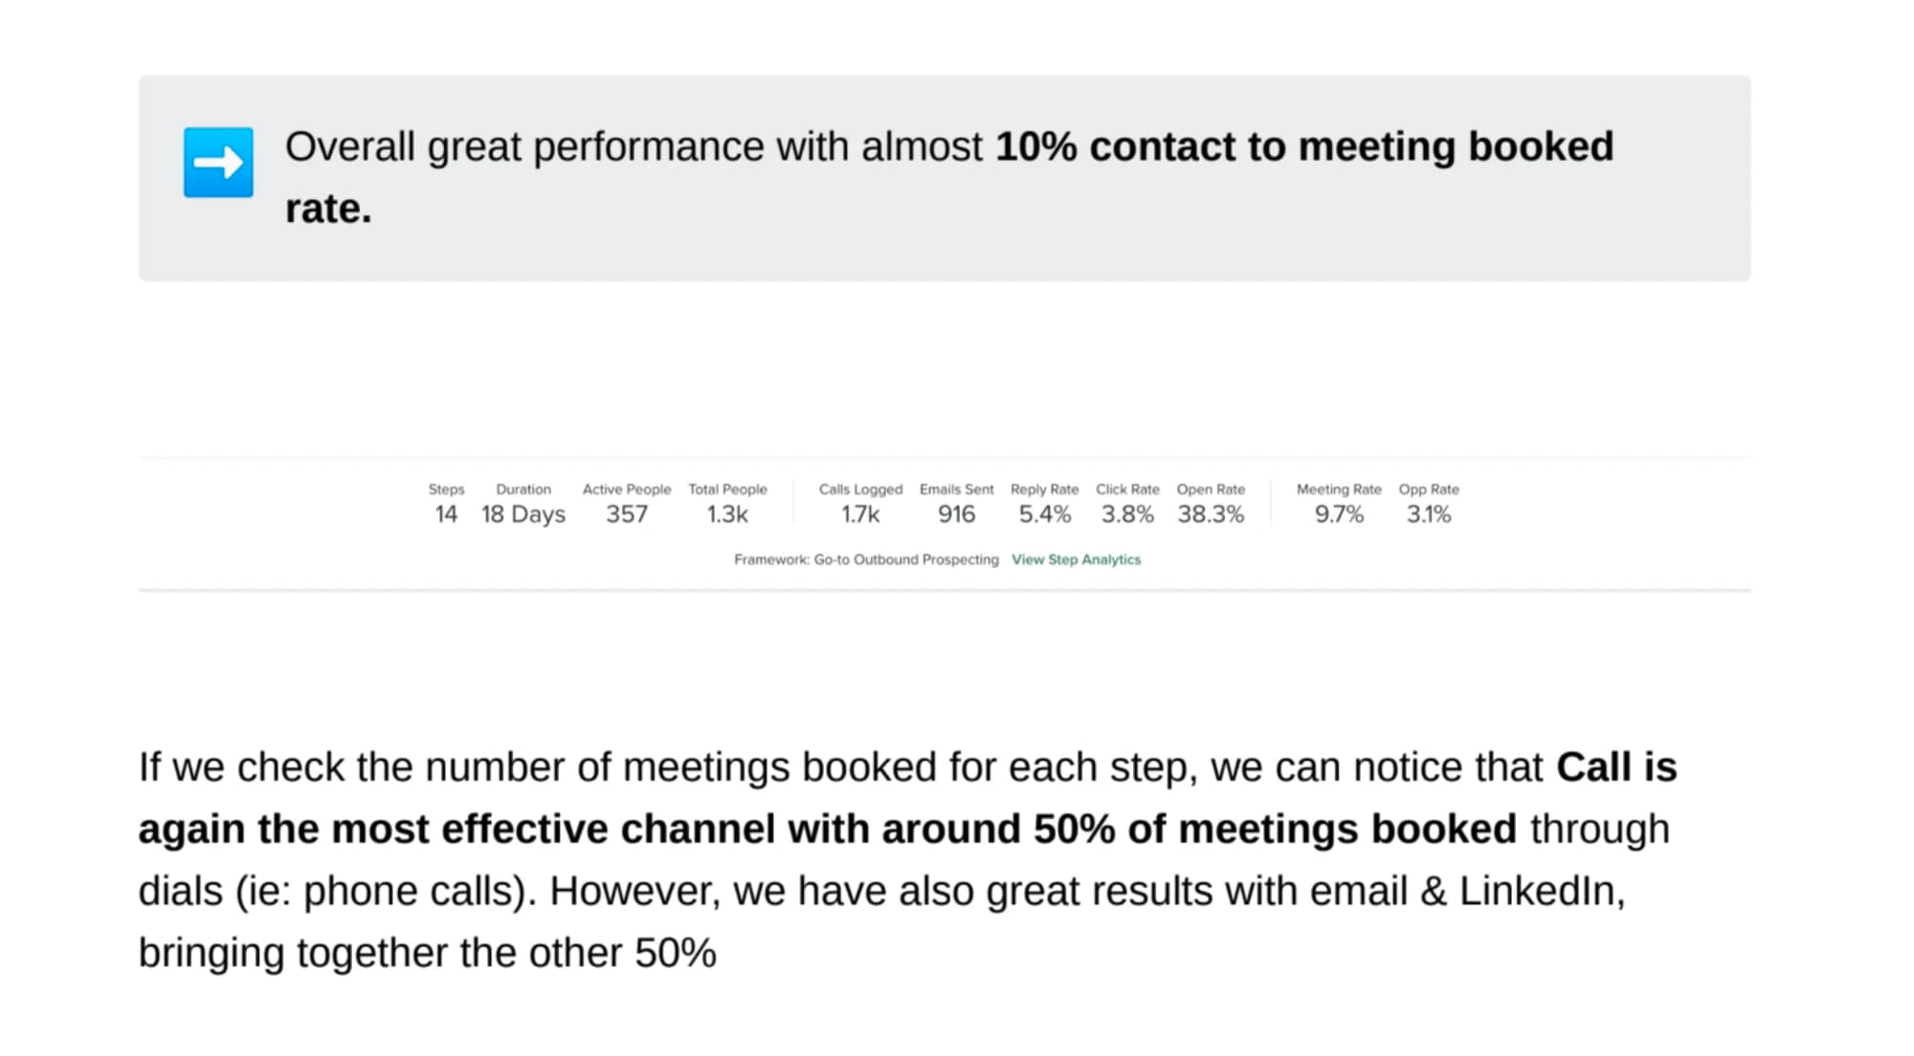Viewport: 1914px width, 1056px height.
Task: Click the Opp Rate 3.1% metric
Action: click(x=1429, y=503)
